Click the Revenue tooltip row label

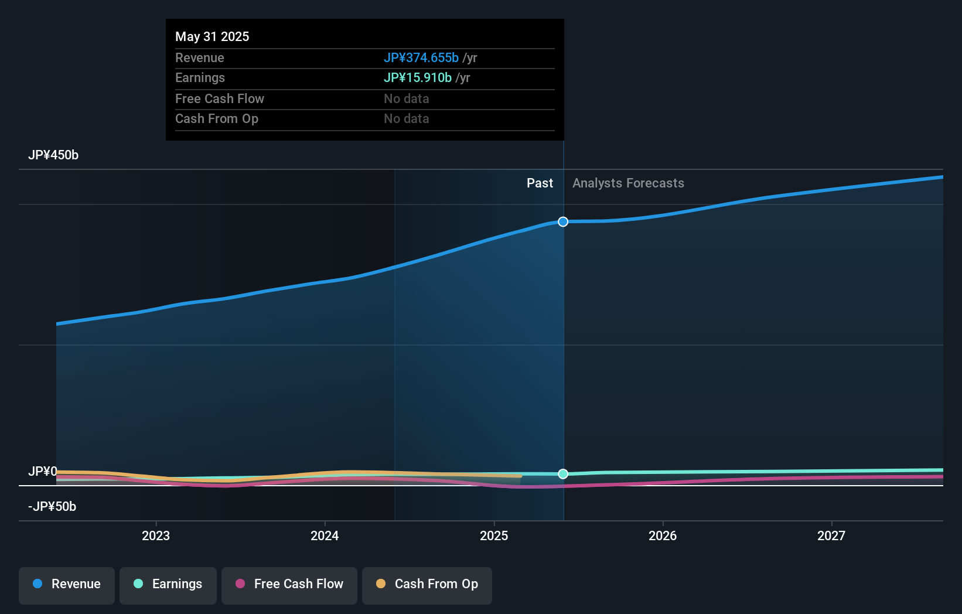200,57
